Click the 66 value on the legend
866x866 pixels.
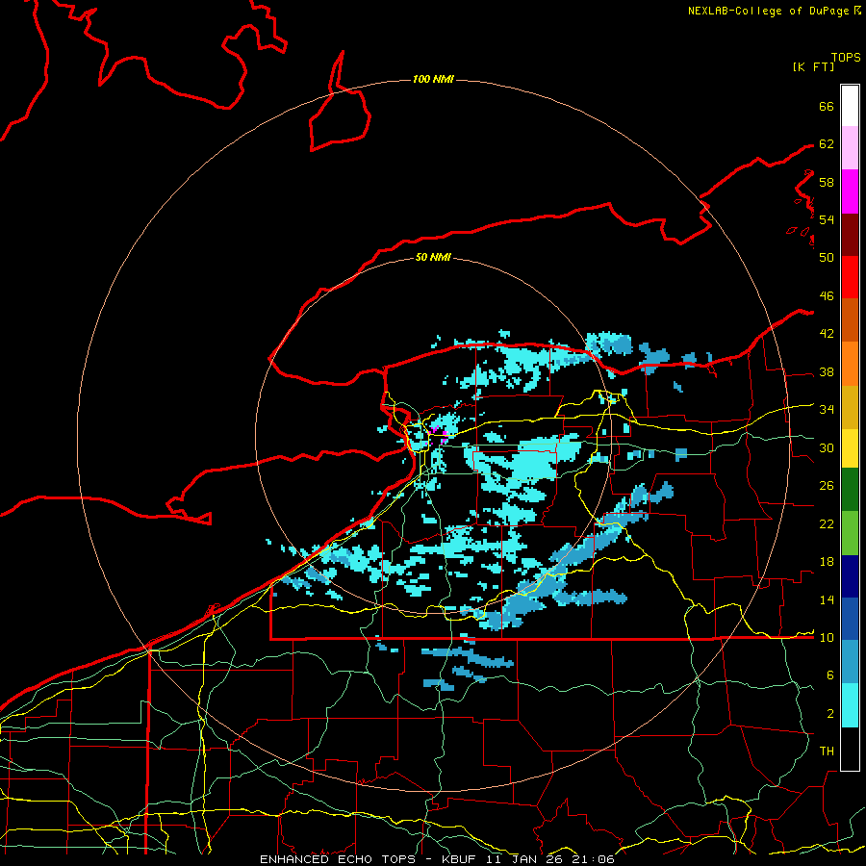tap(827, 107)
